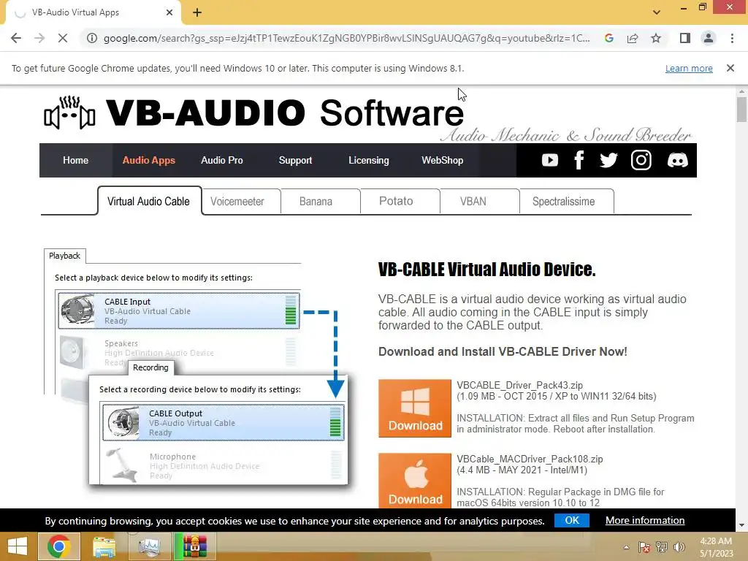The height and width of the screenshot is (561, 748).
Task: Open the Licensing menu item
Action: tap(369, 160)
